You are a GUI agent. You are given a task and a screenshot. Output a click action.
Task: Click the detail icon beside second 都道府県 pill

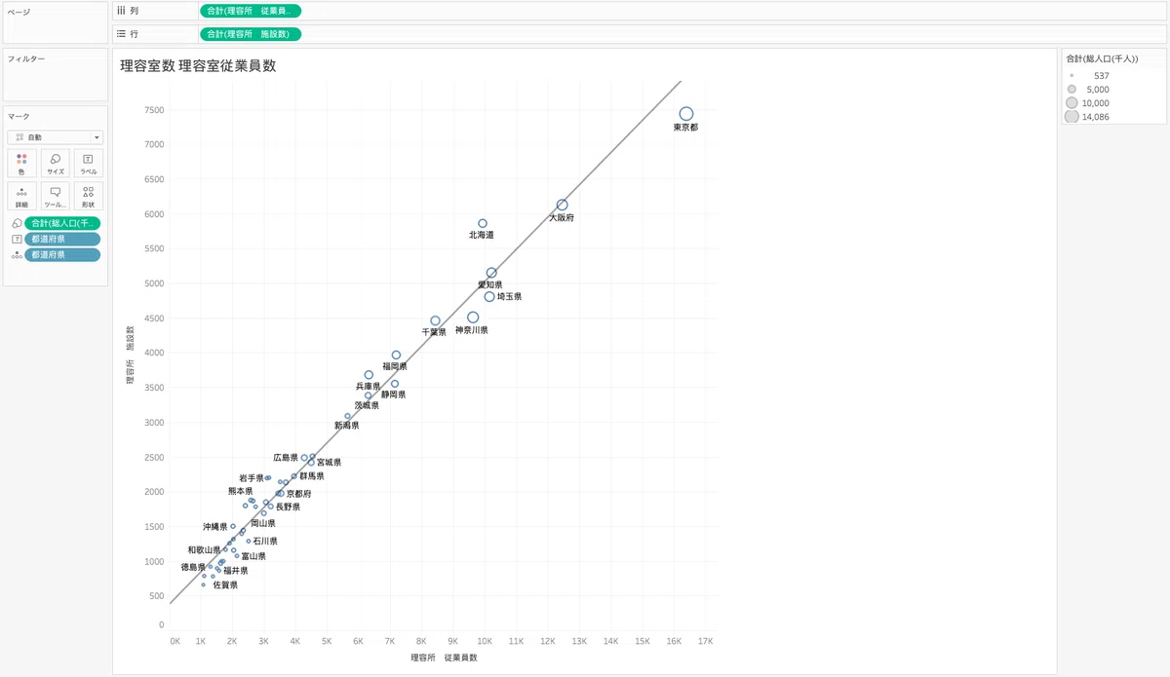(17, 255)
